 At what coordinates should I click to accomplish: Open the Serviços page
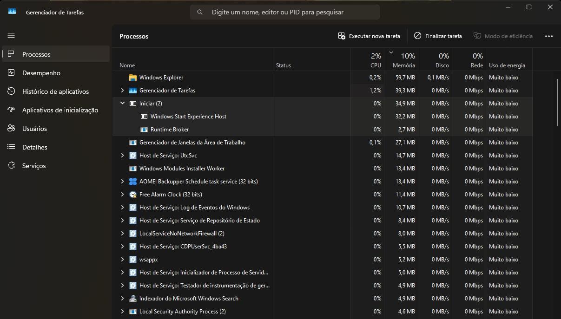pos(56,166)
